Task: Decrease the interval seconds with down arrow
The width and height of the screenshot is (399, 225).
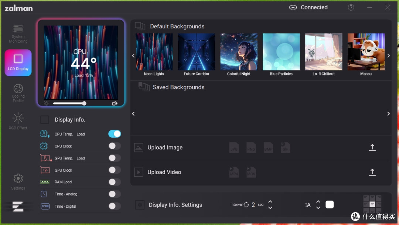Action: pyautogui.click(x=270, y=207)
